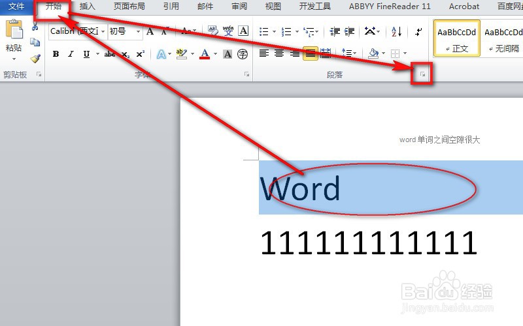523x326 pixels.
Task: Open the underline style dropdown arrow
Action: [97, 54]
